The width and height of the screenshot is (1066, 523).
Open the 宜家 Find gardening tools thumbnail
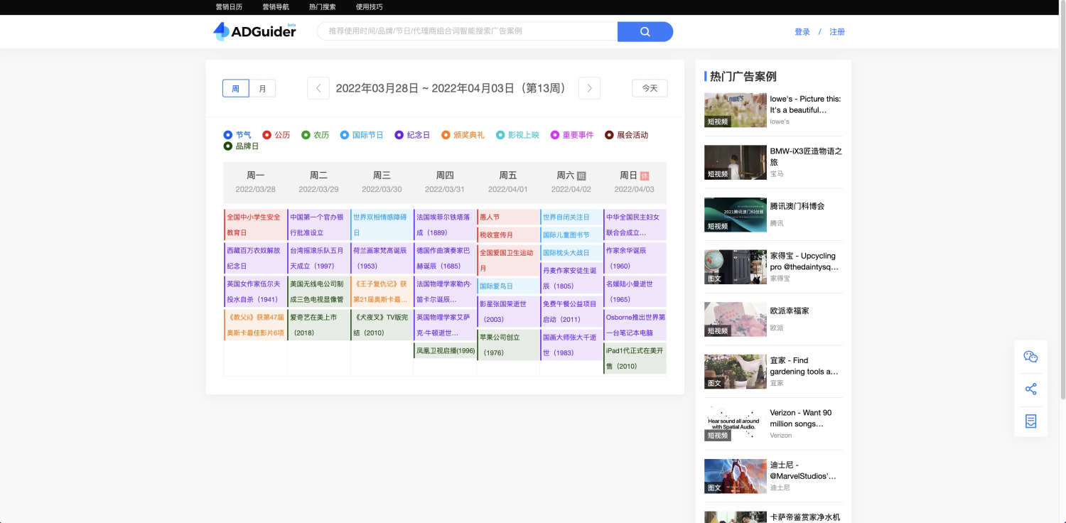(x=735, y=372)
